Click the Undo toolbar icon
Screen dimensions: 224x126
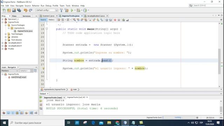[x=26, y=10]
